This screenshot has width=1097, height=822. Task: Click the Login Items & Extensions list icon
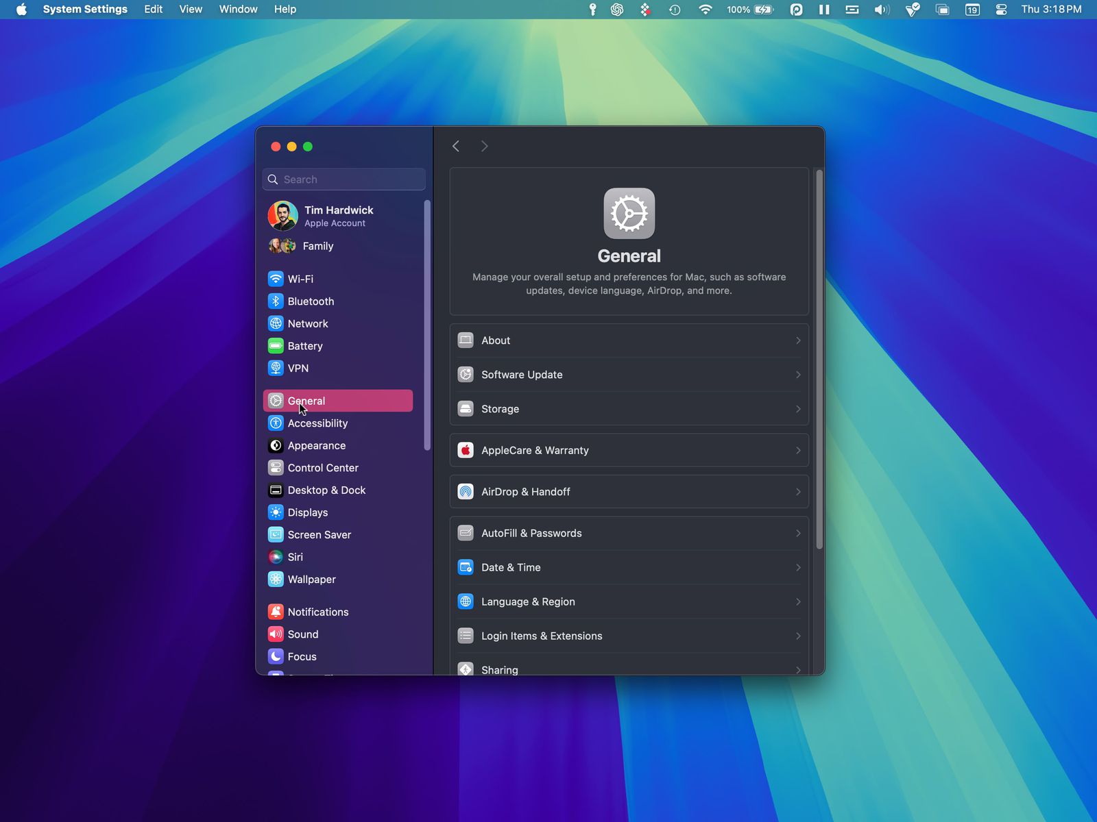tap(466, 636)
